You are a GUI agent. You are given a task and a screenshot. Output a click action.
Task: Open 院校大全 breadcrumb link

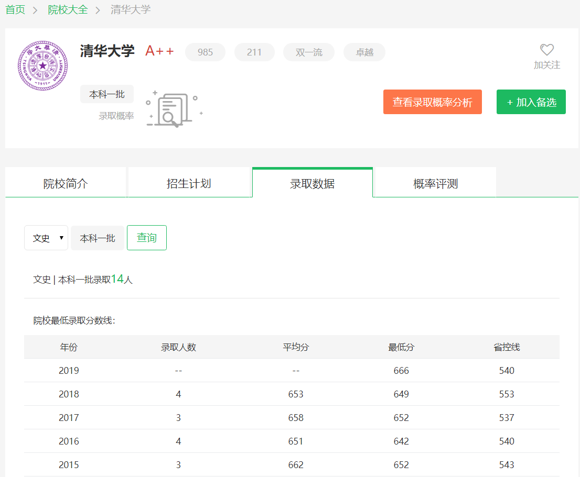tap(68, 9)
